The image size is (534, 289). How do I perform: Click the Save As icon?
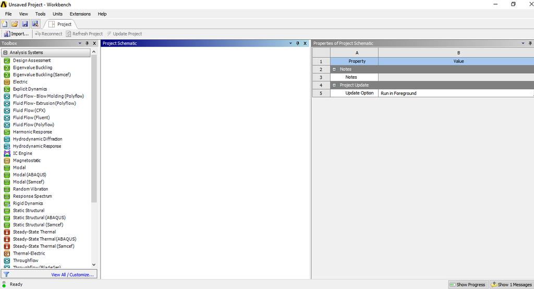click(x=35, y=24)
